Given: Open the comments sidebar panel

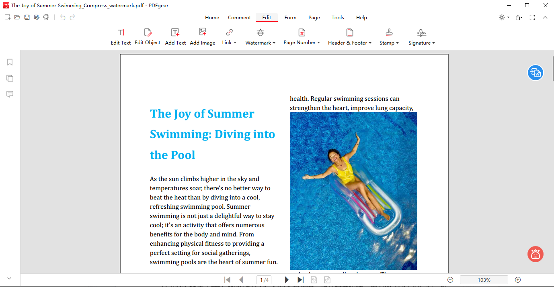Looking at the screenshot, I should [10, 94].
